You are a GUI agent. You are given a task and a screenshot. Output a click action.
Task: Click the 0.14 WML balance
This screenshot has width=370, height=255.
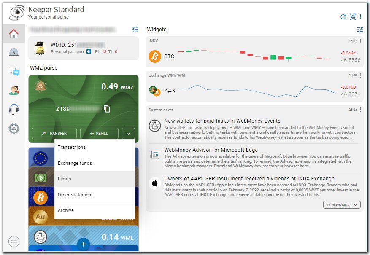(118, 237)
